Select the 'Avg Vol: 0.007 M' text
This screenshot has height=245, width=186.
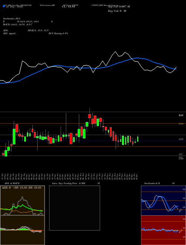point(119,7)
